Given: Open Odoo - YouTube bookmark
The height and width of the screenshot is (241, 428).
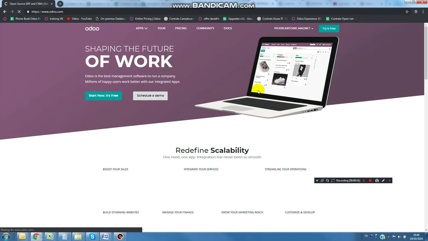Looking at the screenshot, I should tap(79, 19).
